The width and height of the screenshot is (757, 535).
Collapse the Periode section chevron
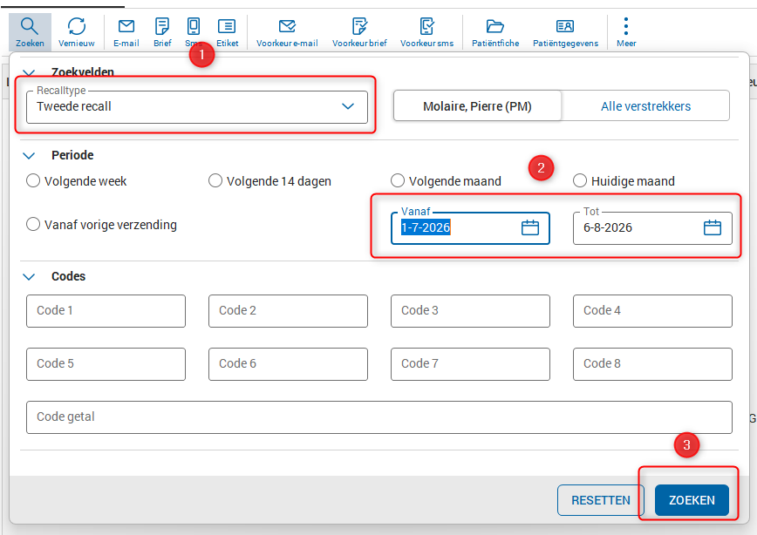pos(29,155)
